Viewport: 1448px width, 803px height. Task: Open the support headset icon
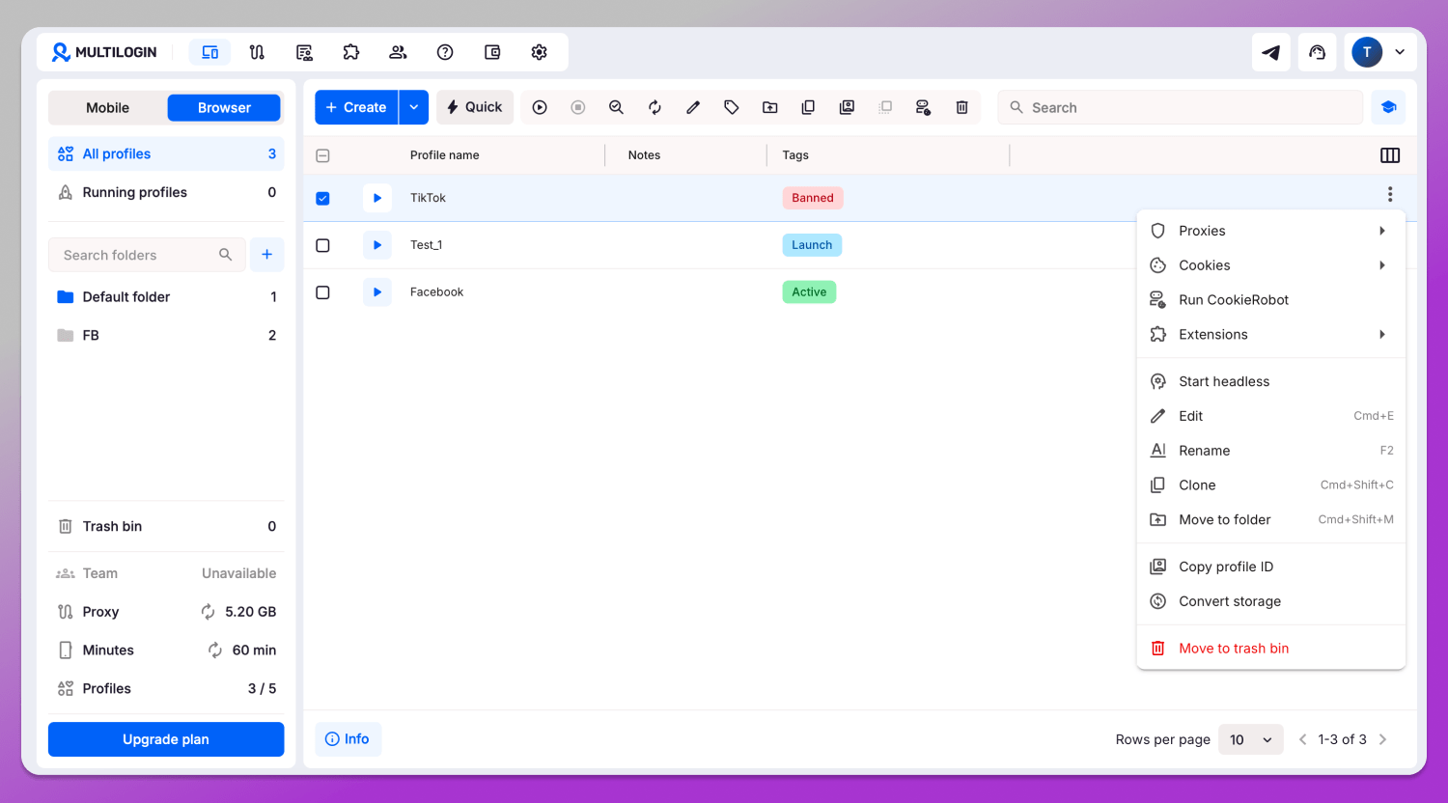click(1318, 52)
